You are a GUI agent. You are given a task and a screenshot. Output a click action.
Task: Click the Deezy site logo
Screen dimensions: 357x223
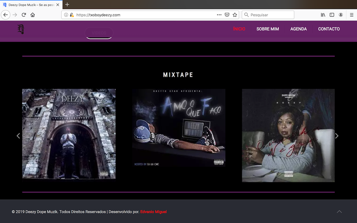[x=21, y=29]
